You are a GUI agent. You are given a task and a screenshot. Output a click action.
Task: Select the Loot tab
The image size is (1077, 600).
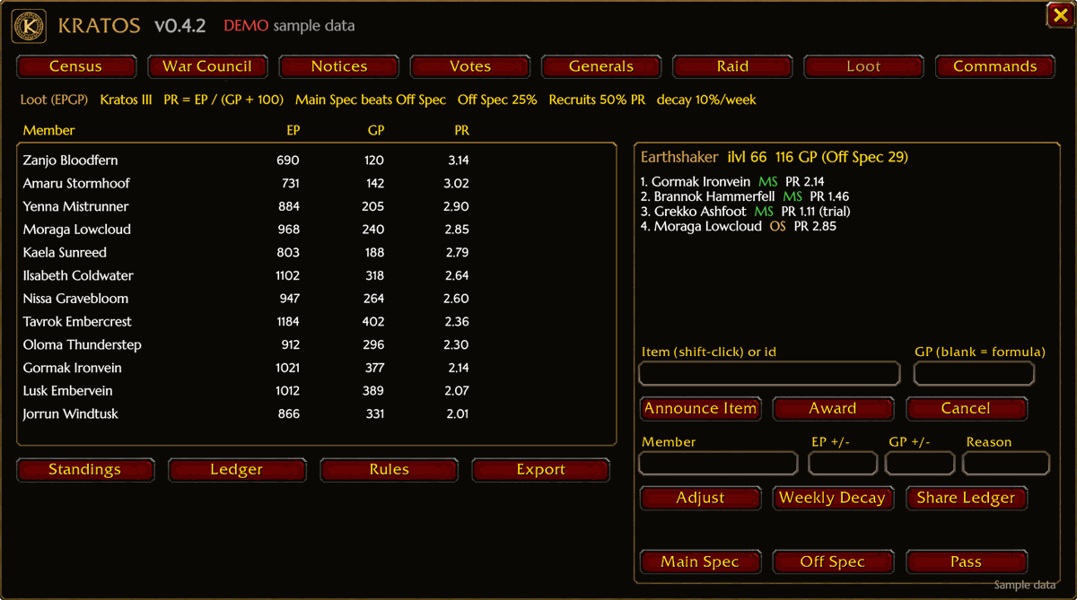(x=863, y=66)
